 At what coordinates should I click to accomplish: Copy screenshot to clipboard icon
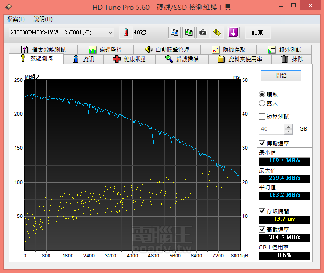pyautogui.click(x=188, y=32)
